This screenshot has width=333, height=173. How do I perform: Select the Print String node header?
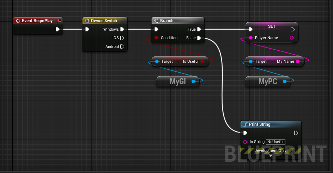pos(271,124)
